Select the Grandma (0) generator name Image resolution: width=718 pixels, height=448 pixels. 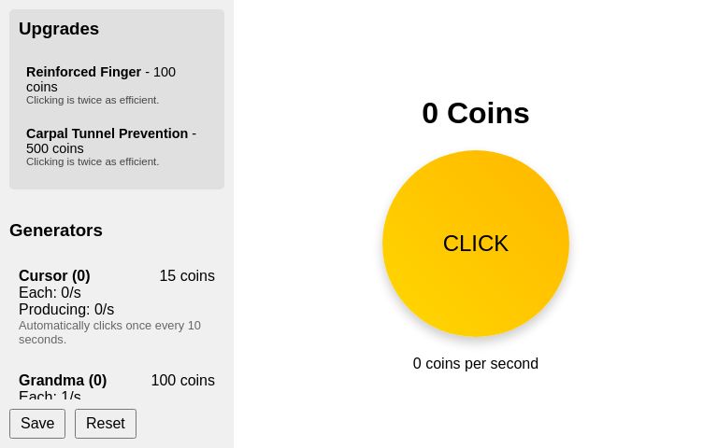pyautogui.click(x=63, y=381)
